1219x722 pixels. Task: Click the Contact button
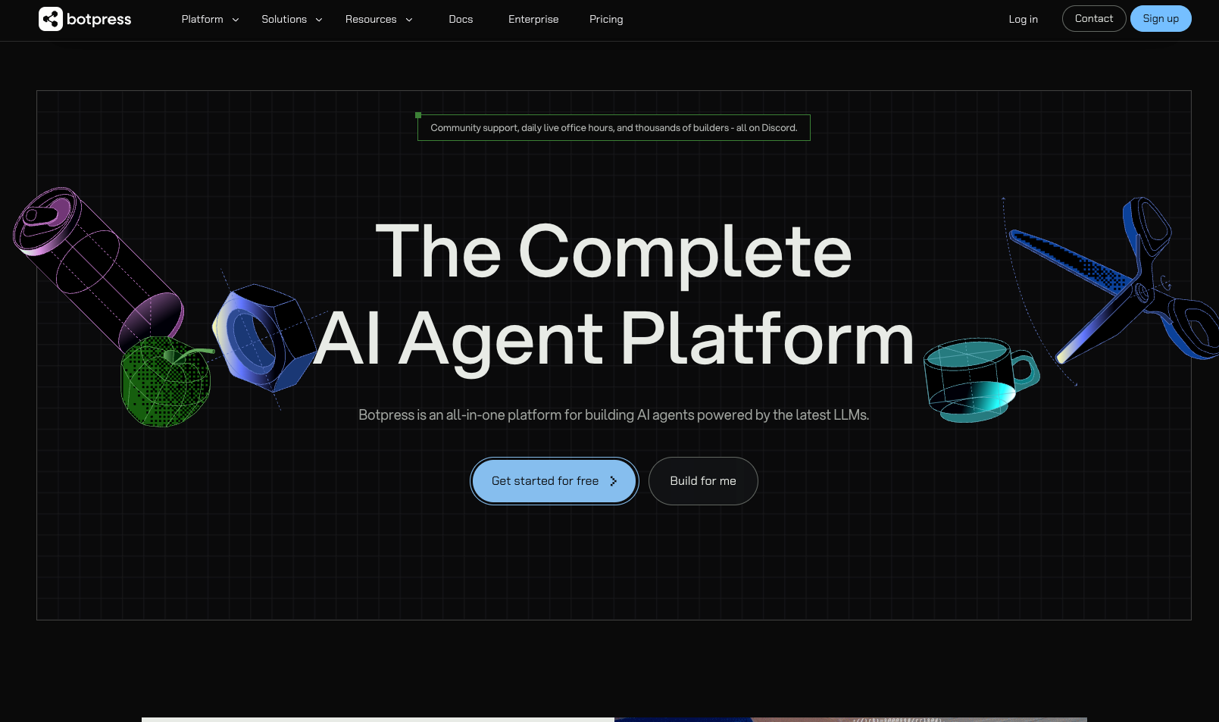pyautogui.click(x=1094, y=18)
